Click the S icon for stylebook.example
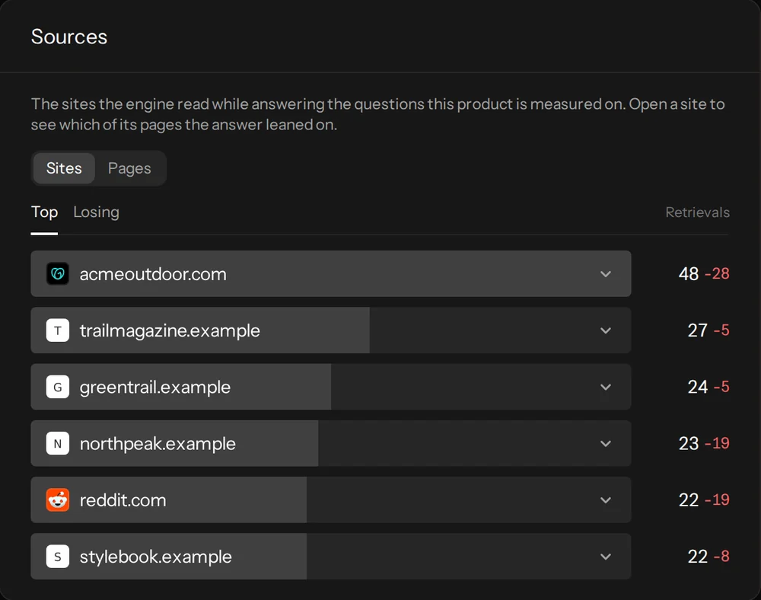Viewport: 761px width, 600px height. tap(58, 557)
